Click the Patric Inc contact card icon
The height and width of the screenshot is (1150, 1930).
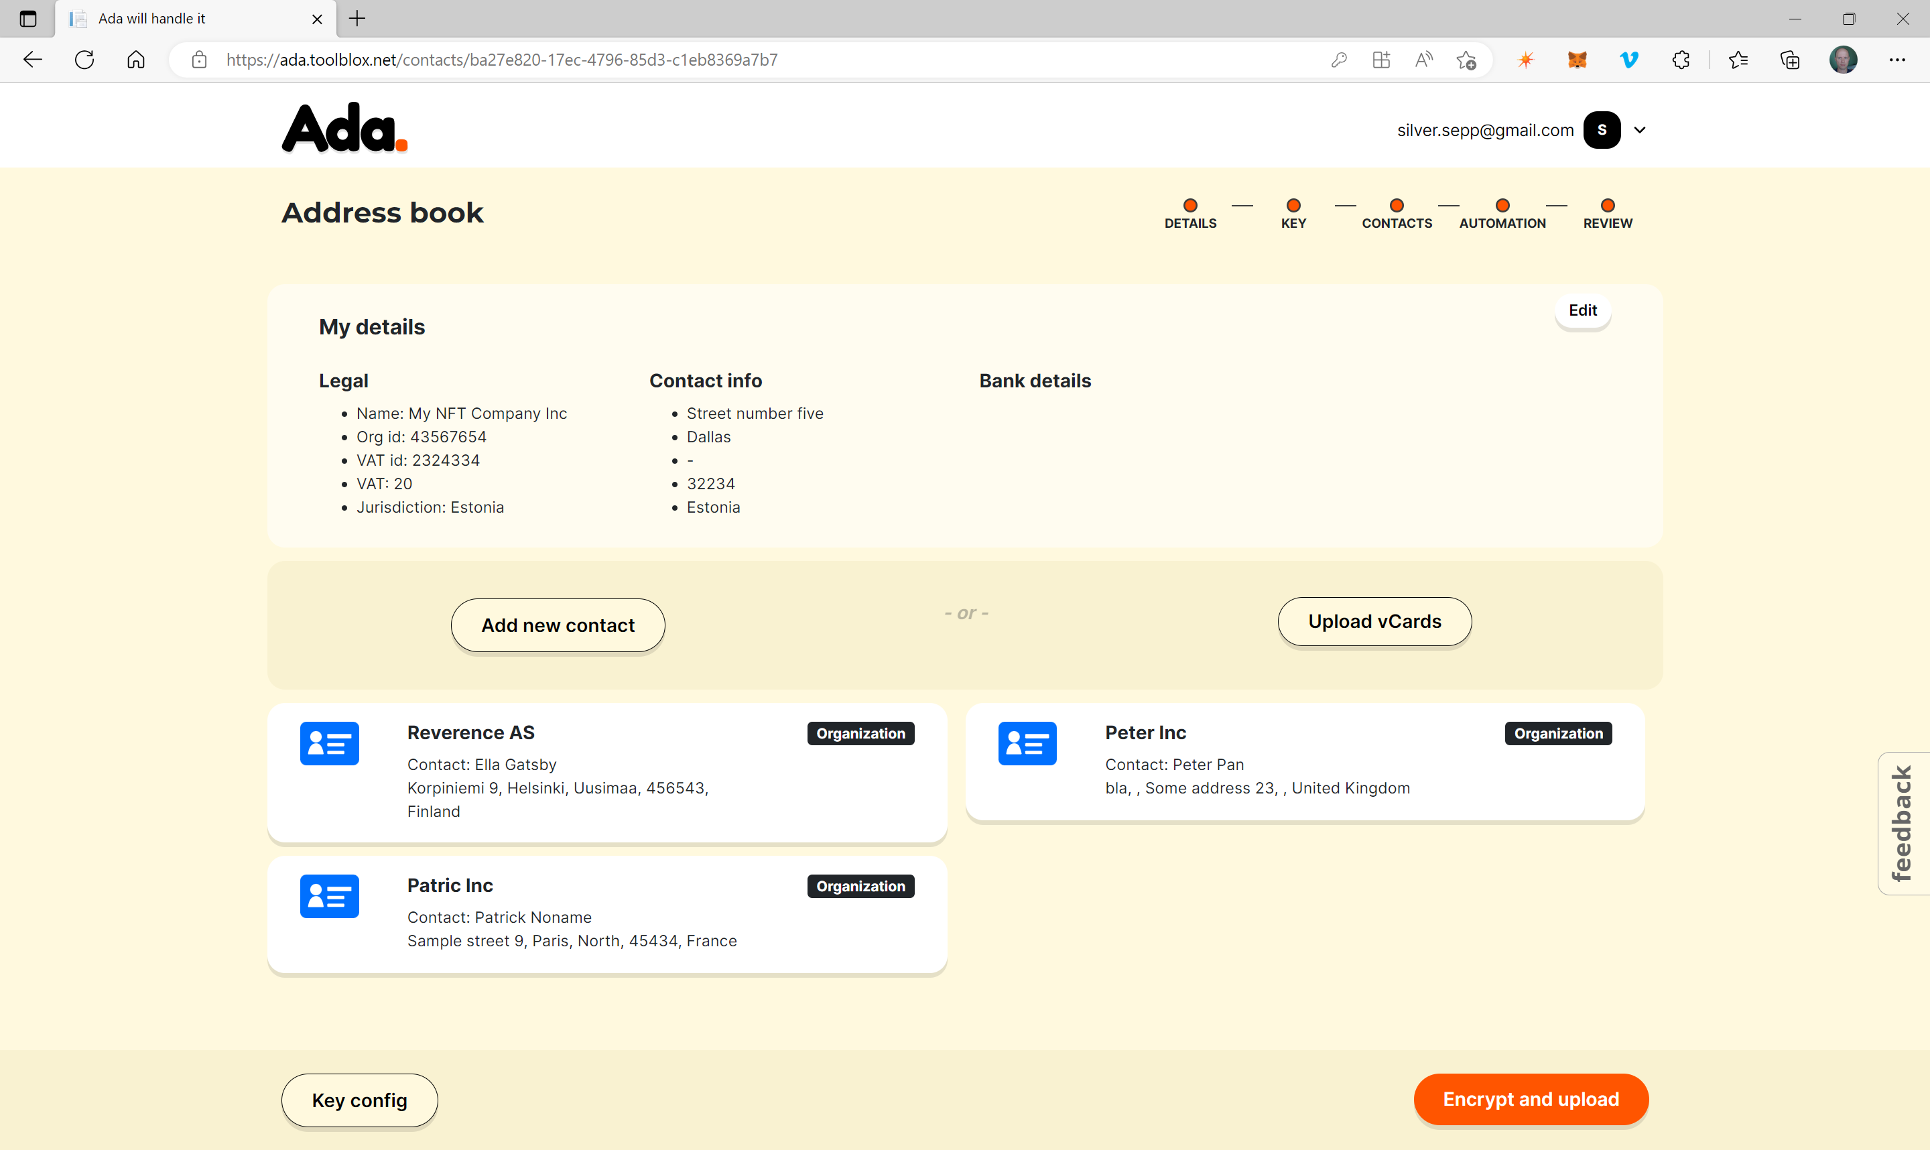click(329, 896)
